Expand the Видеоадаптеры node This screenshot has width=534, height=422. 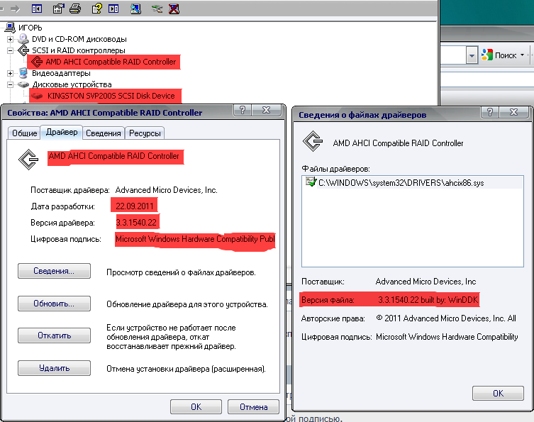tap(10, 73)
